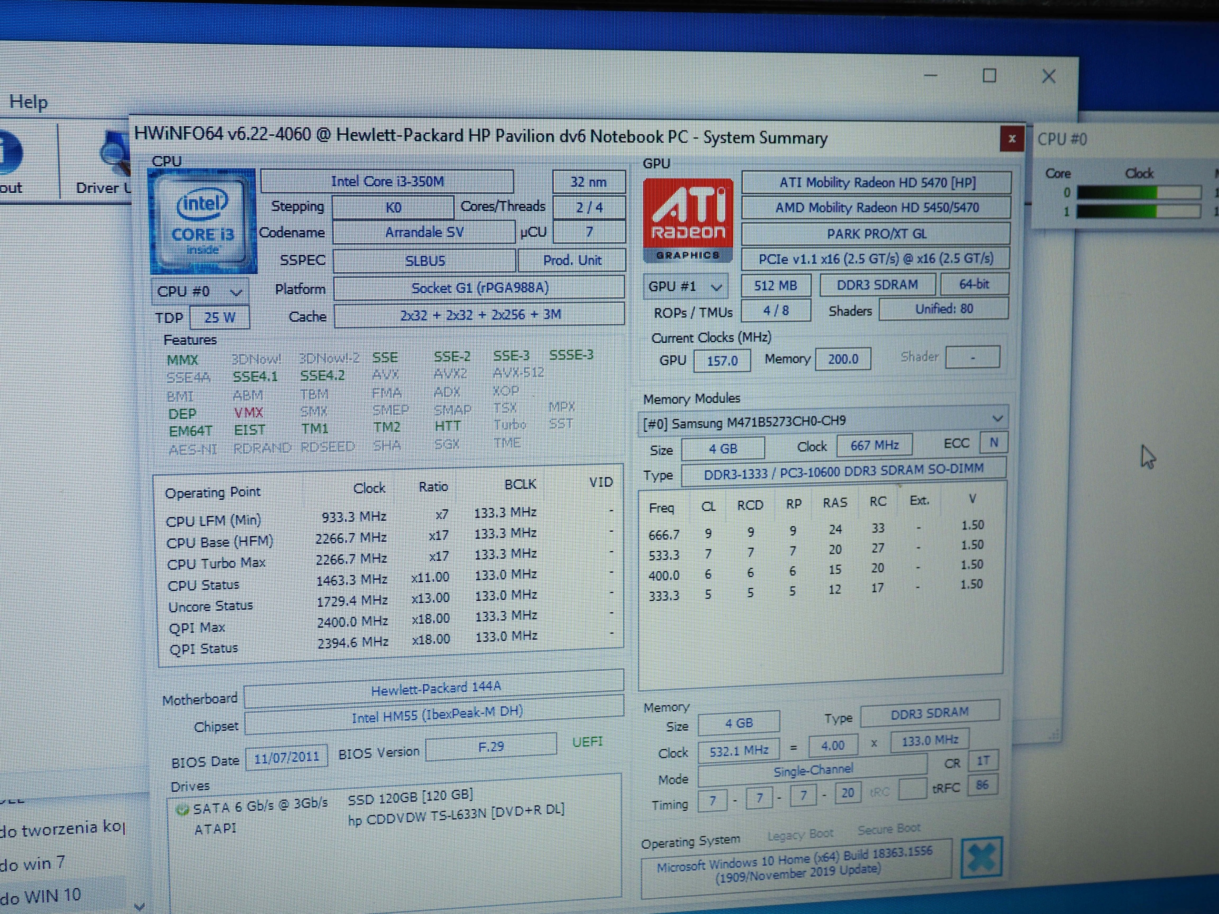Click the Intel Core i3-350M name field
1219x914 pixels.
point(387,181)
